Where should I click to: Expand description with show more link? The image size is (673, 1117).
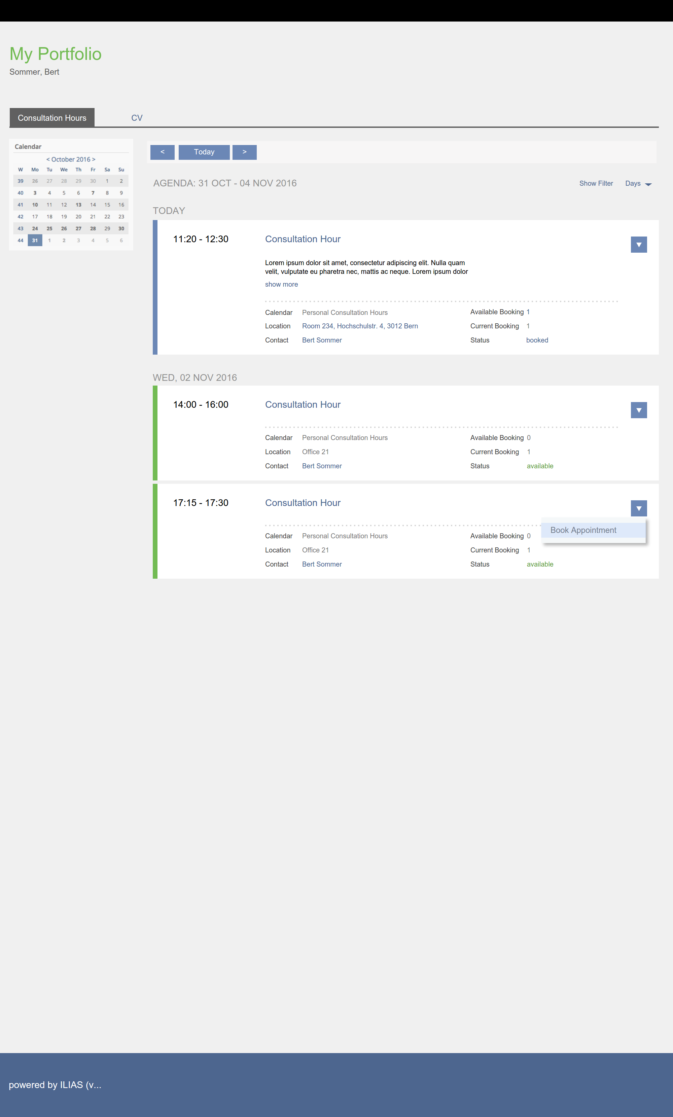pos(281,285)
